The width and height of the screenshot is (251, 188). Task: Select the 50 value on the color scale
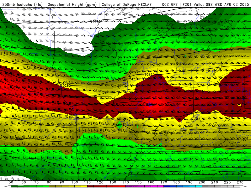(x=11, y=182)
